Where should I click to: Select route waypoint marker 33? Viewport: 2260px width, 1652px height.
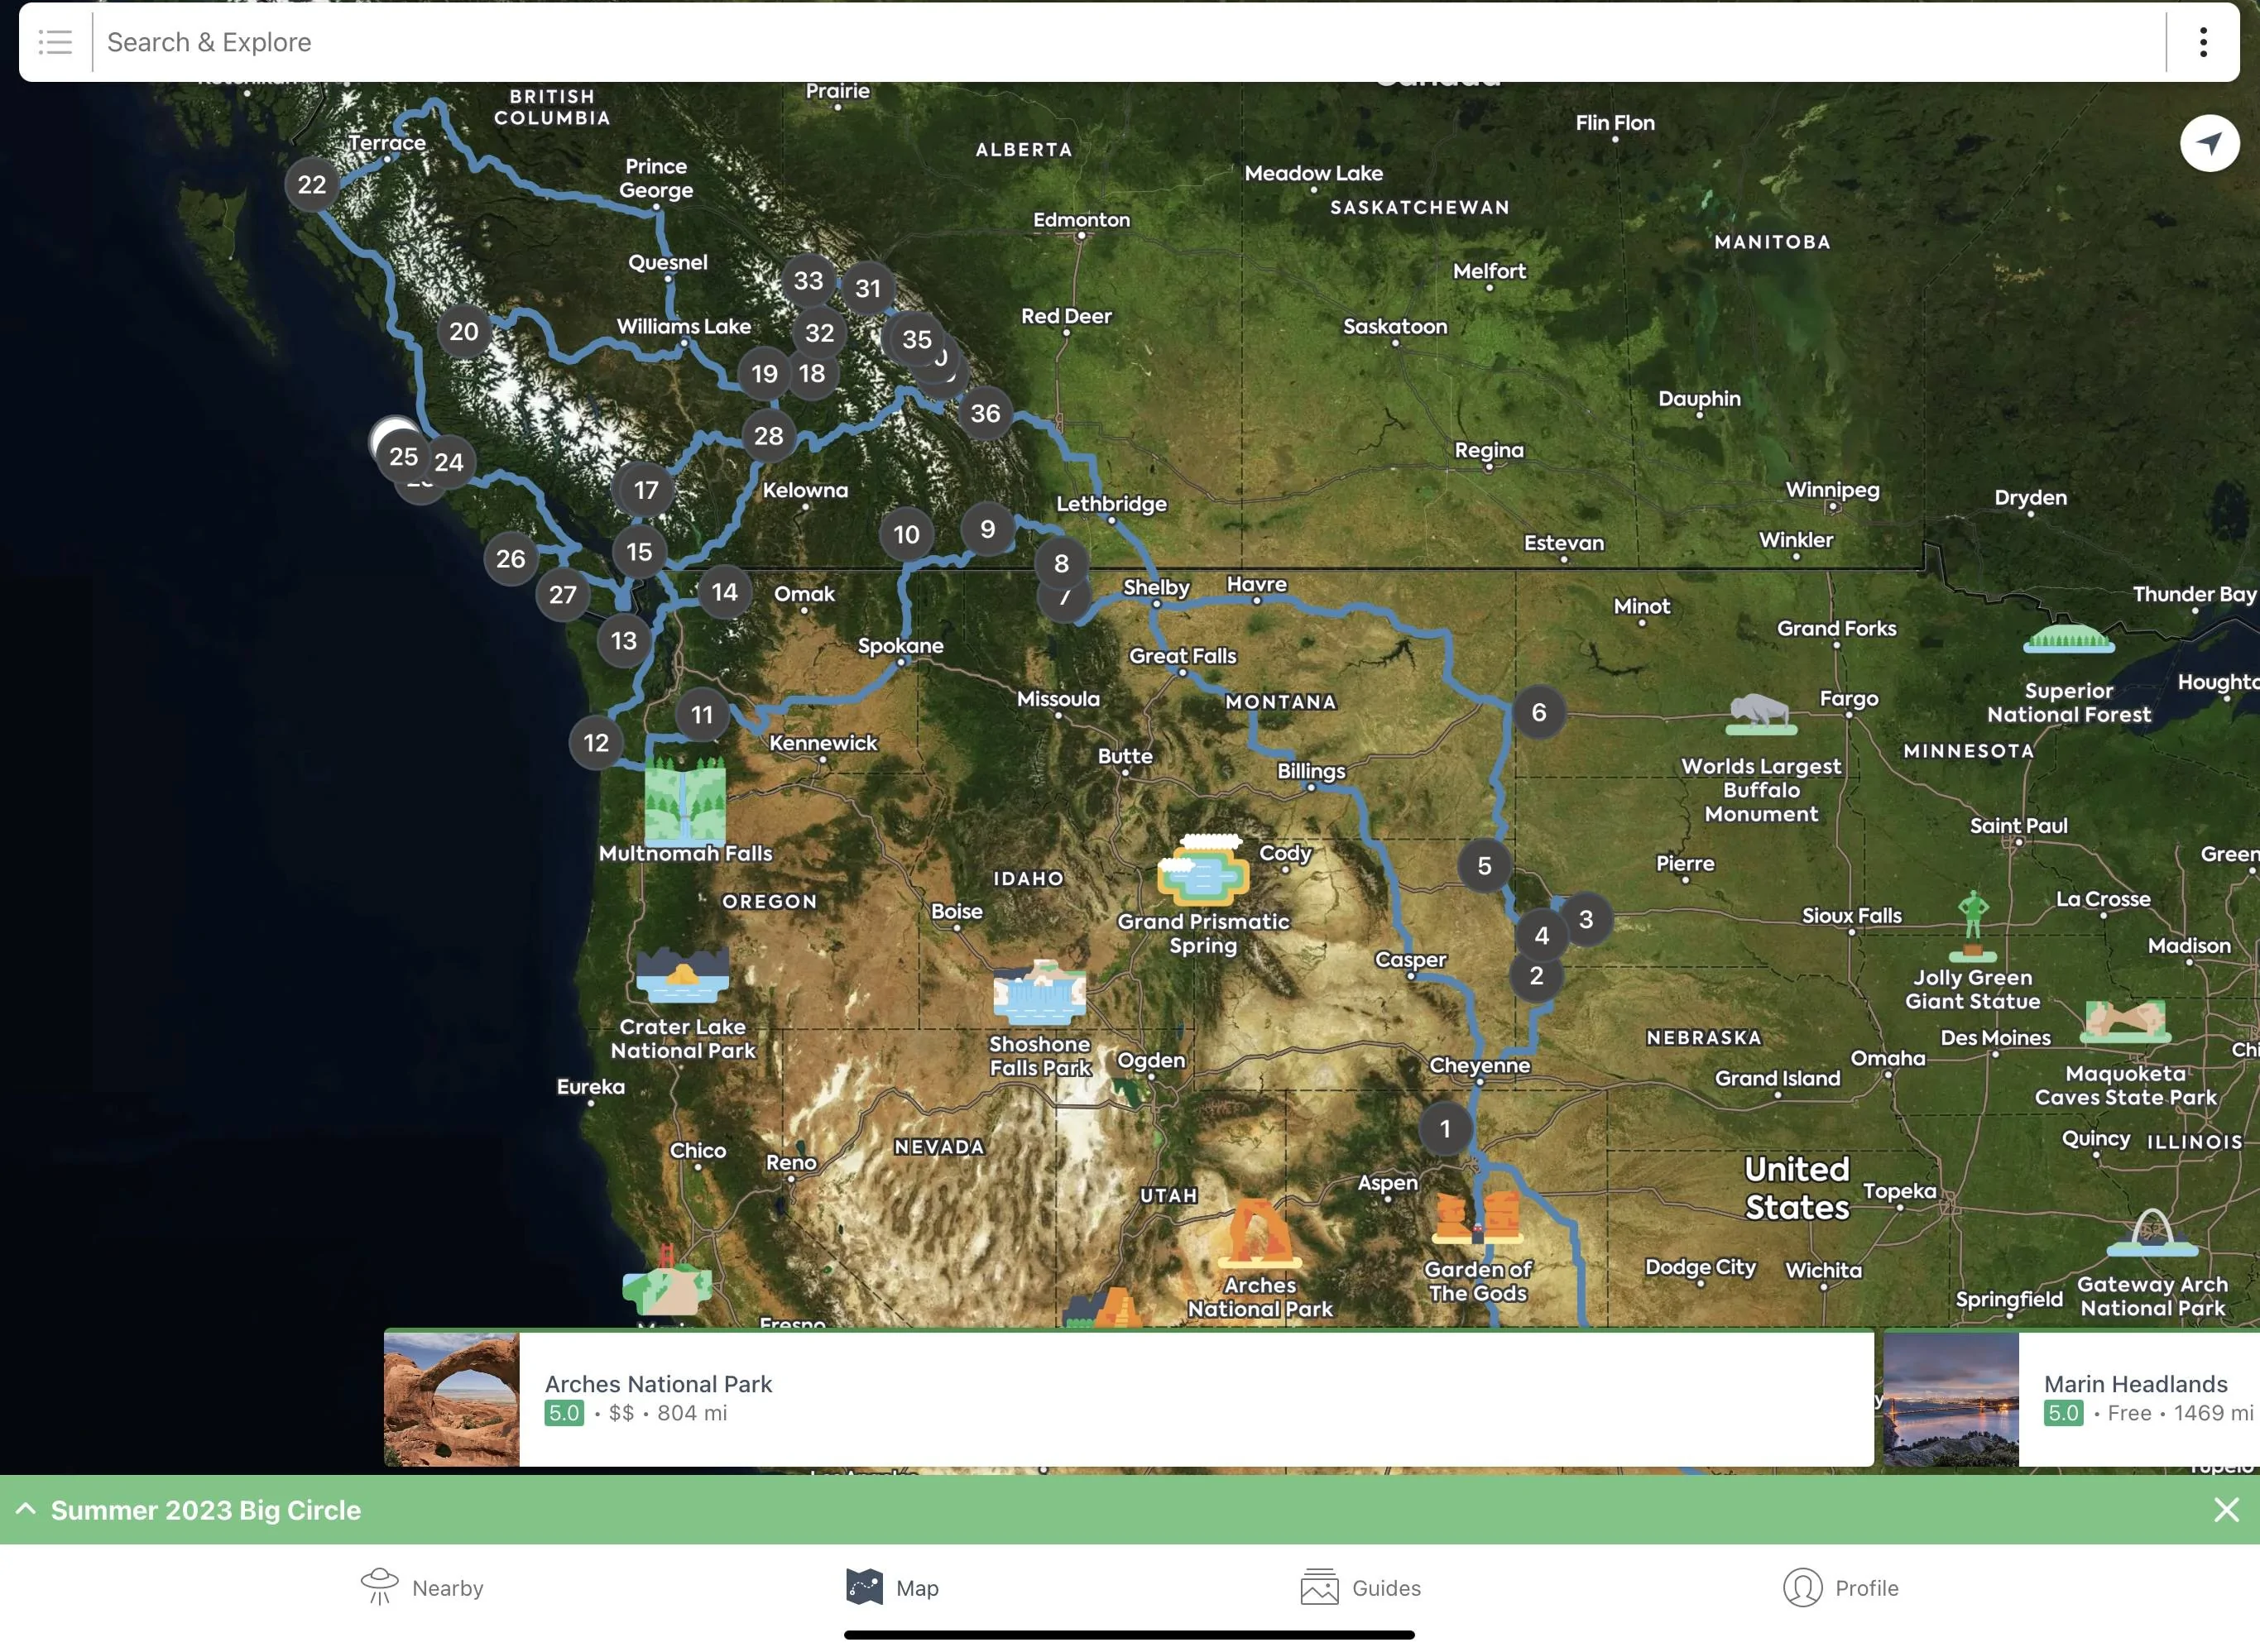click(x=809, y=281)
